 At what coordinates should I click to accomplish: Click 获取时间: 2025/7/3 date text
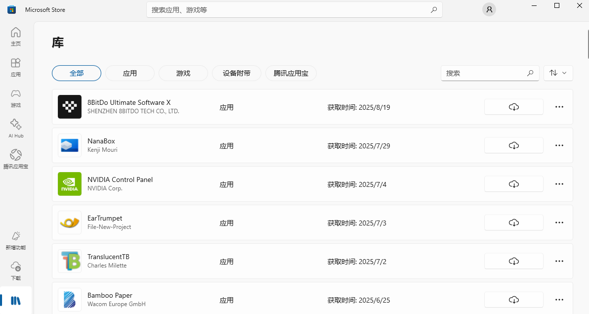tap(357, 223)
